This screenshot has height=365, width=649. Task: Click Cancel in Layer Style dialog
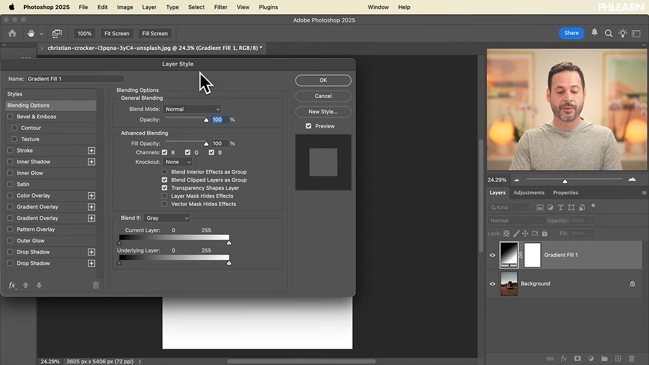(x=323, y=96)
